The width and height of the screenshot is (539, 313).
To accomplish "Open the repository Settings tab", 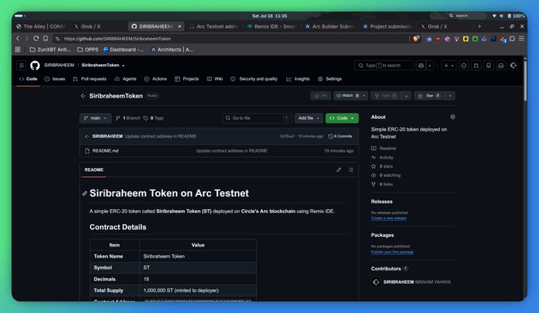I will pyautogui.click(x=330, y=79).
